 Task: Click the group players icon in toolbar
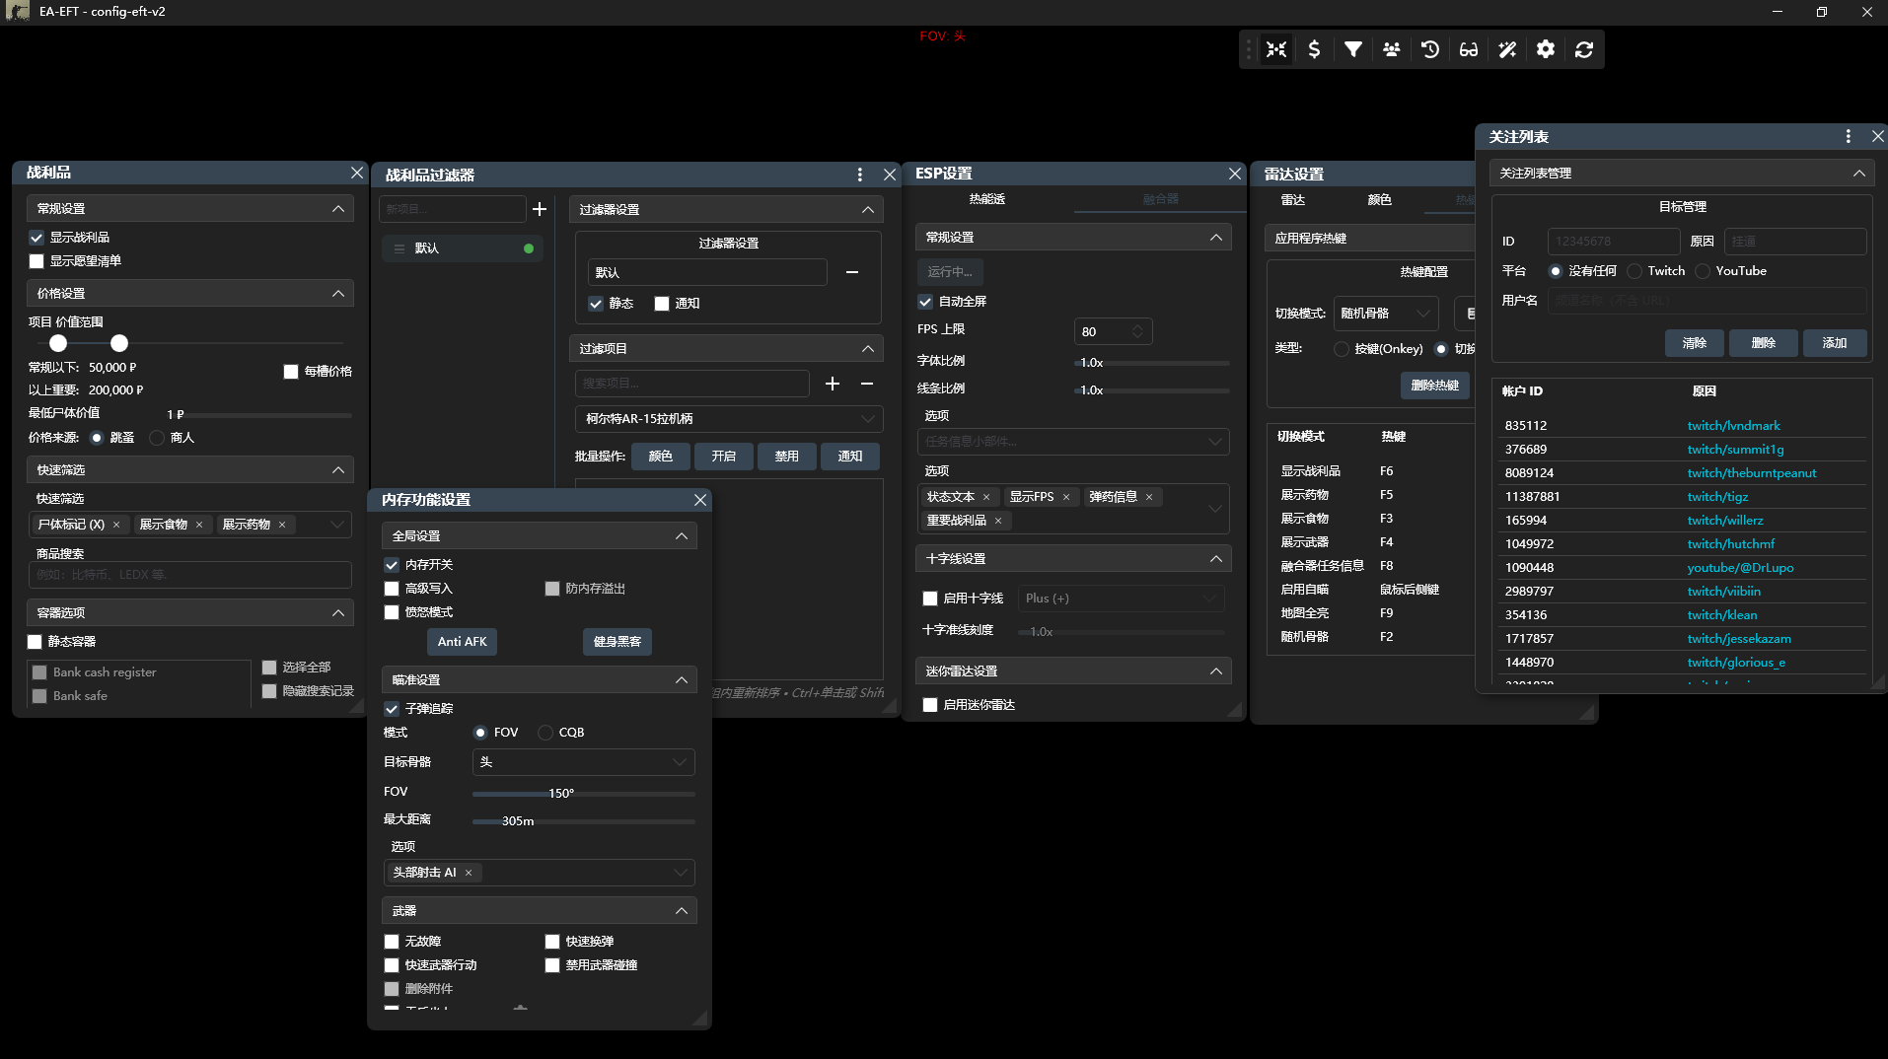(x=1392, y=49)
